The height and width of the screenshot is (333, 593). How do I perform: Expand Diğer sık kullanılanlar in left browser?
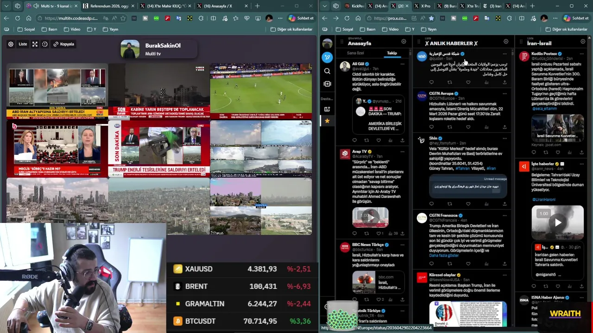pos(291,29)
